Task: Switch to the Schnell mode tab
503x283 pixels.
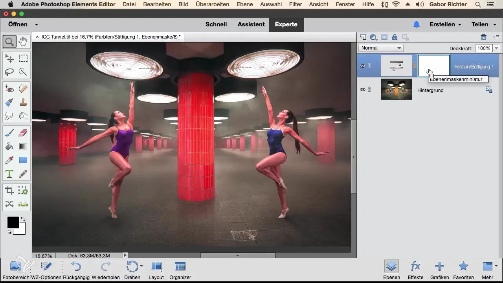Action: [216, 24]
